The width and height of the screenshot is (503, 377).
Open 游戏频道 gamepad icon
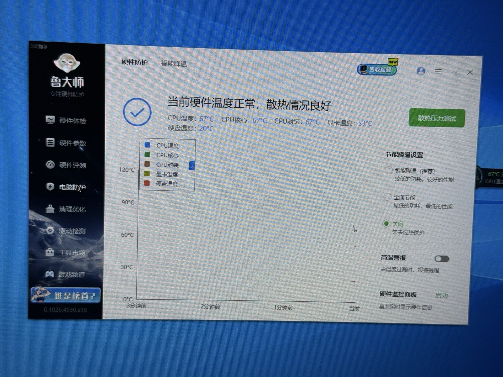coord(50,274)
